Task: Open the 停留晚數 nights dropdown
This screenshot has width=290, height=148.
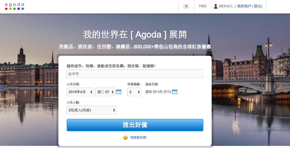Action: tap(134, 92)
